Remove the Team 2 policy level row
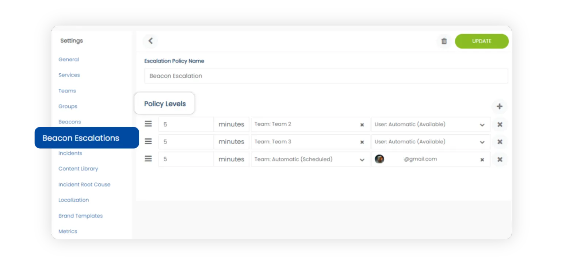This screenshot has width=561, height=271. tap(500, 124)
